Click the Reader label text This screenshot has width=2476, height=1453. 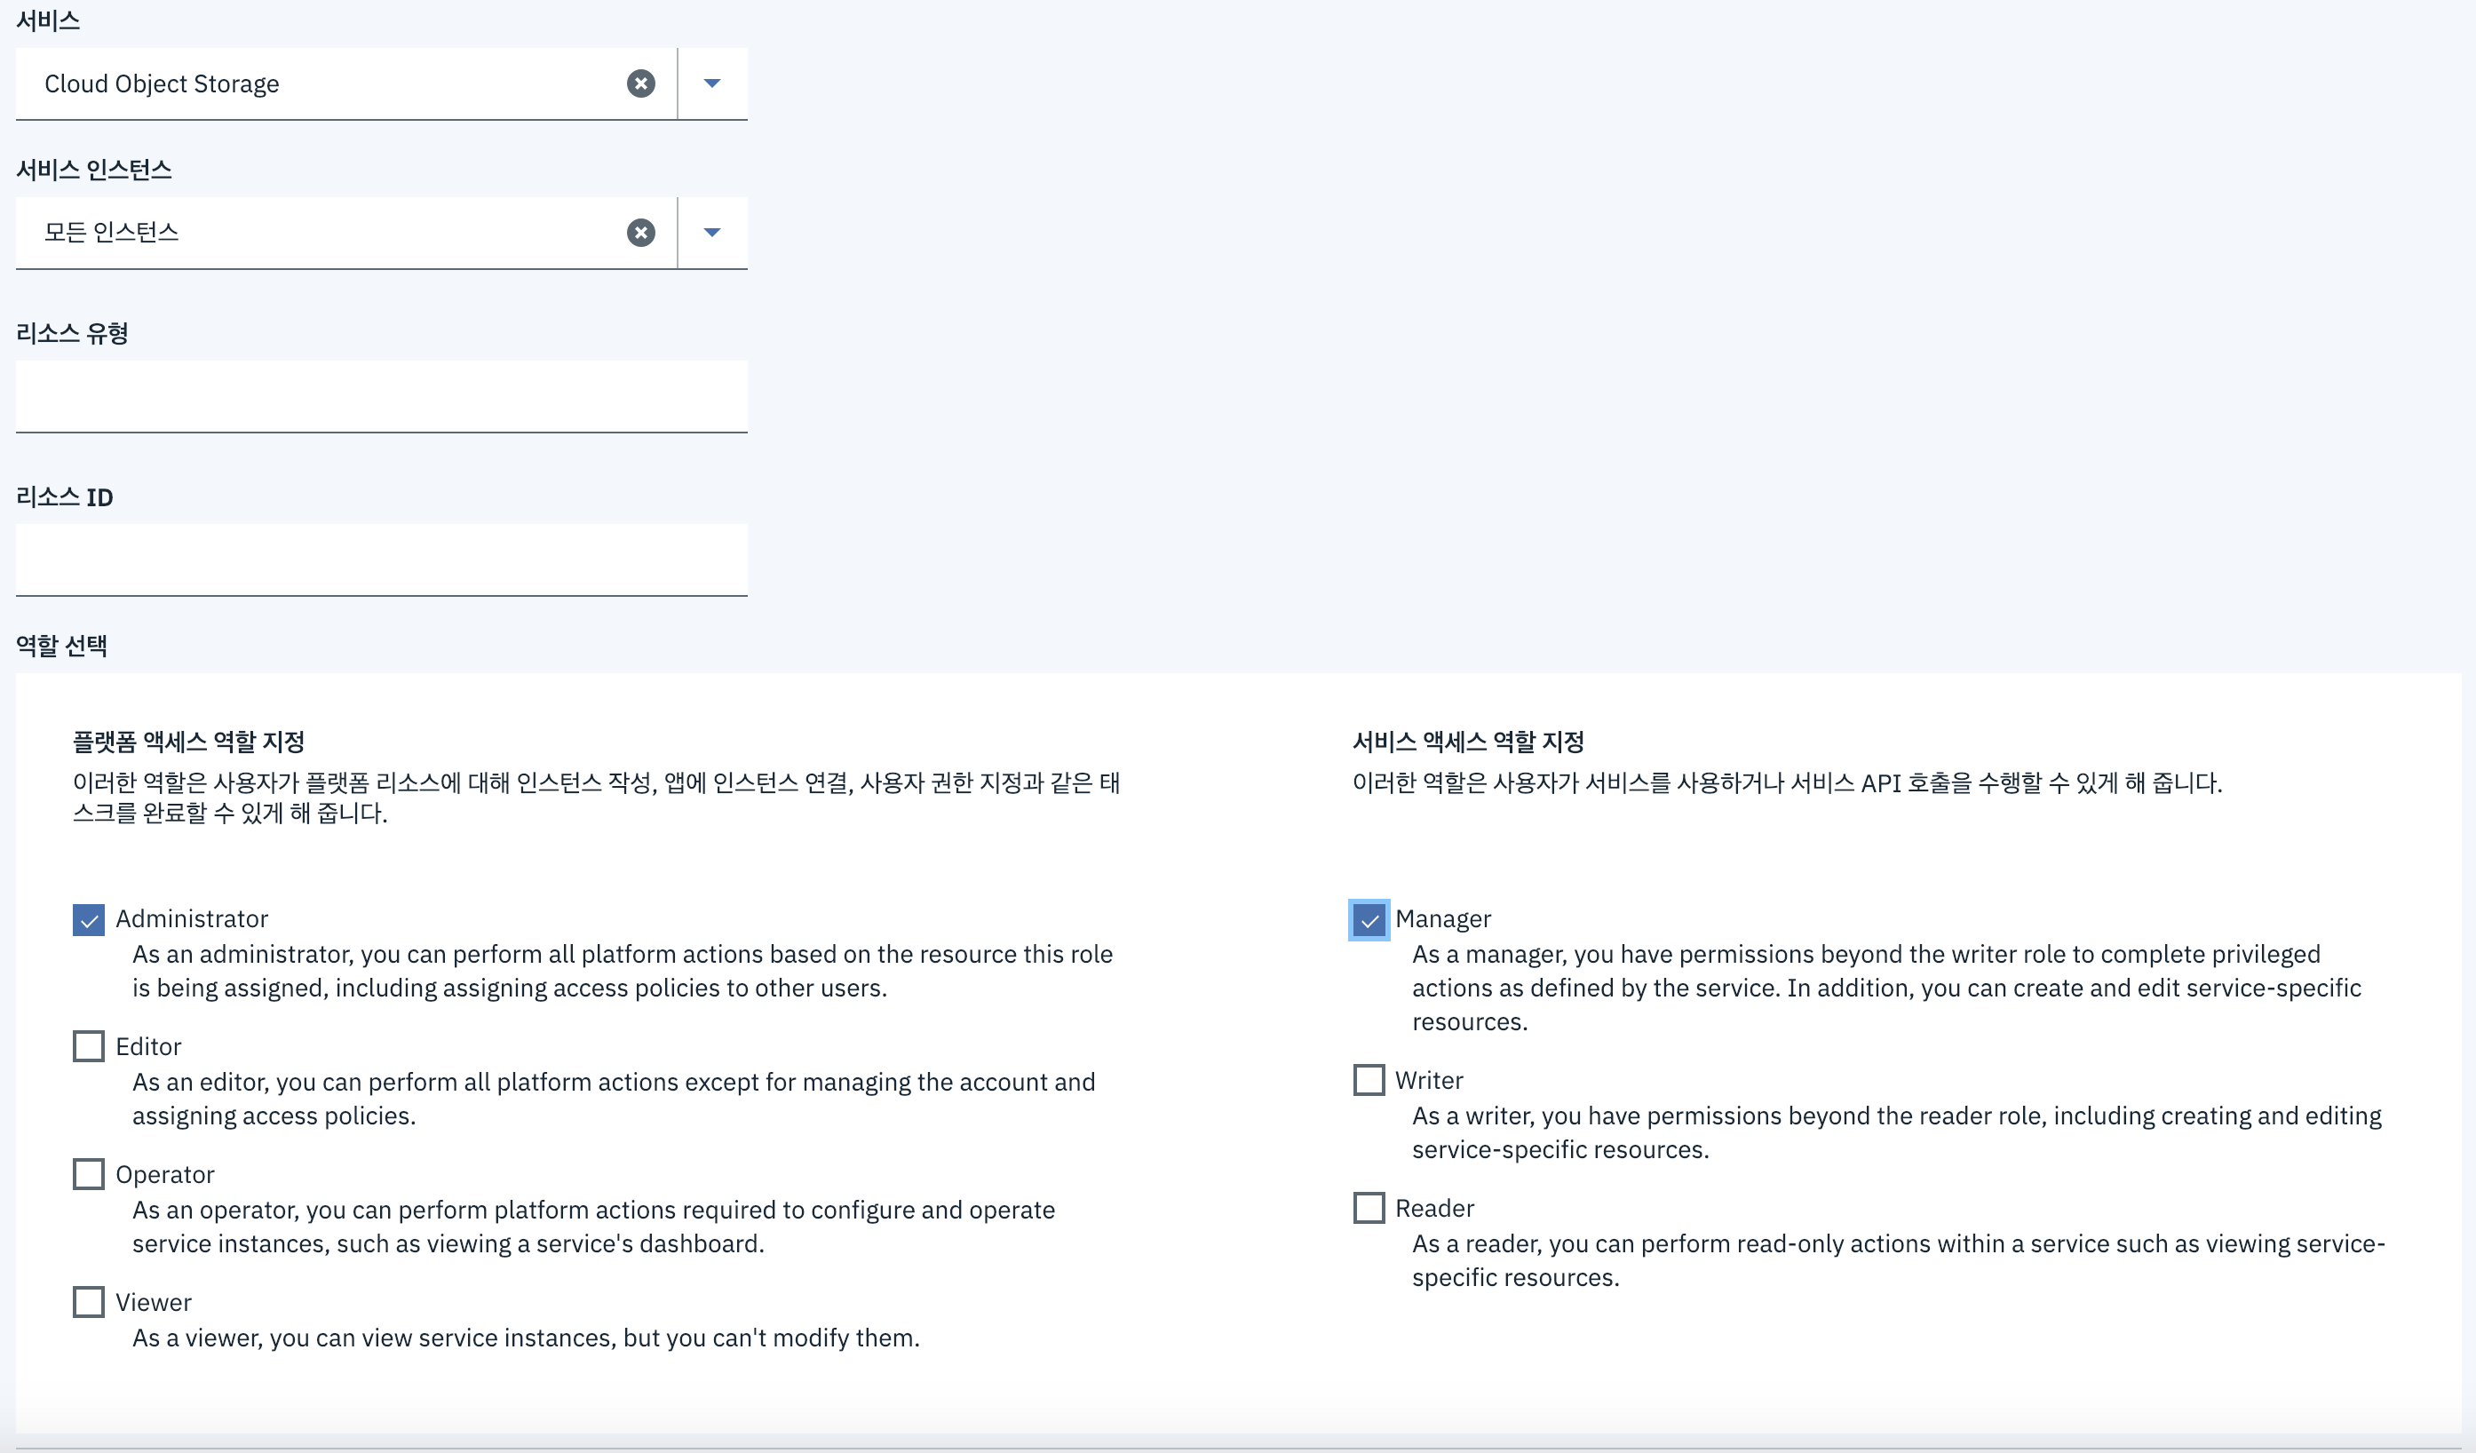1434,1207
